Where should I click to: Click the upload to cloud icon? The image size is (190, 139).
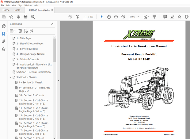tap(18, 17)
